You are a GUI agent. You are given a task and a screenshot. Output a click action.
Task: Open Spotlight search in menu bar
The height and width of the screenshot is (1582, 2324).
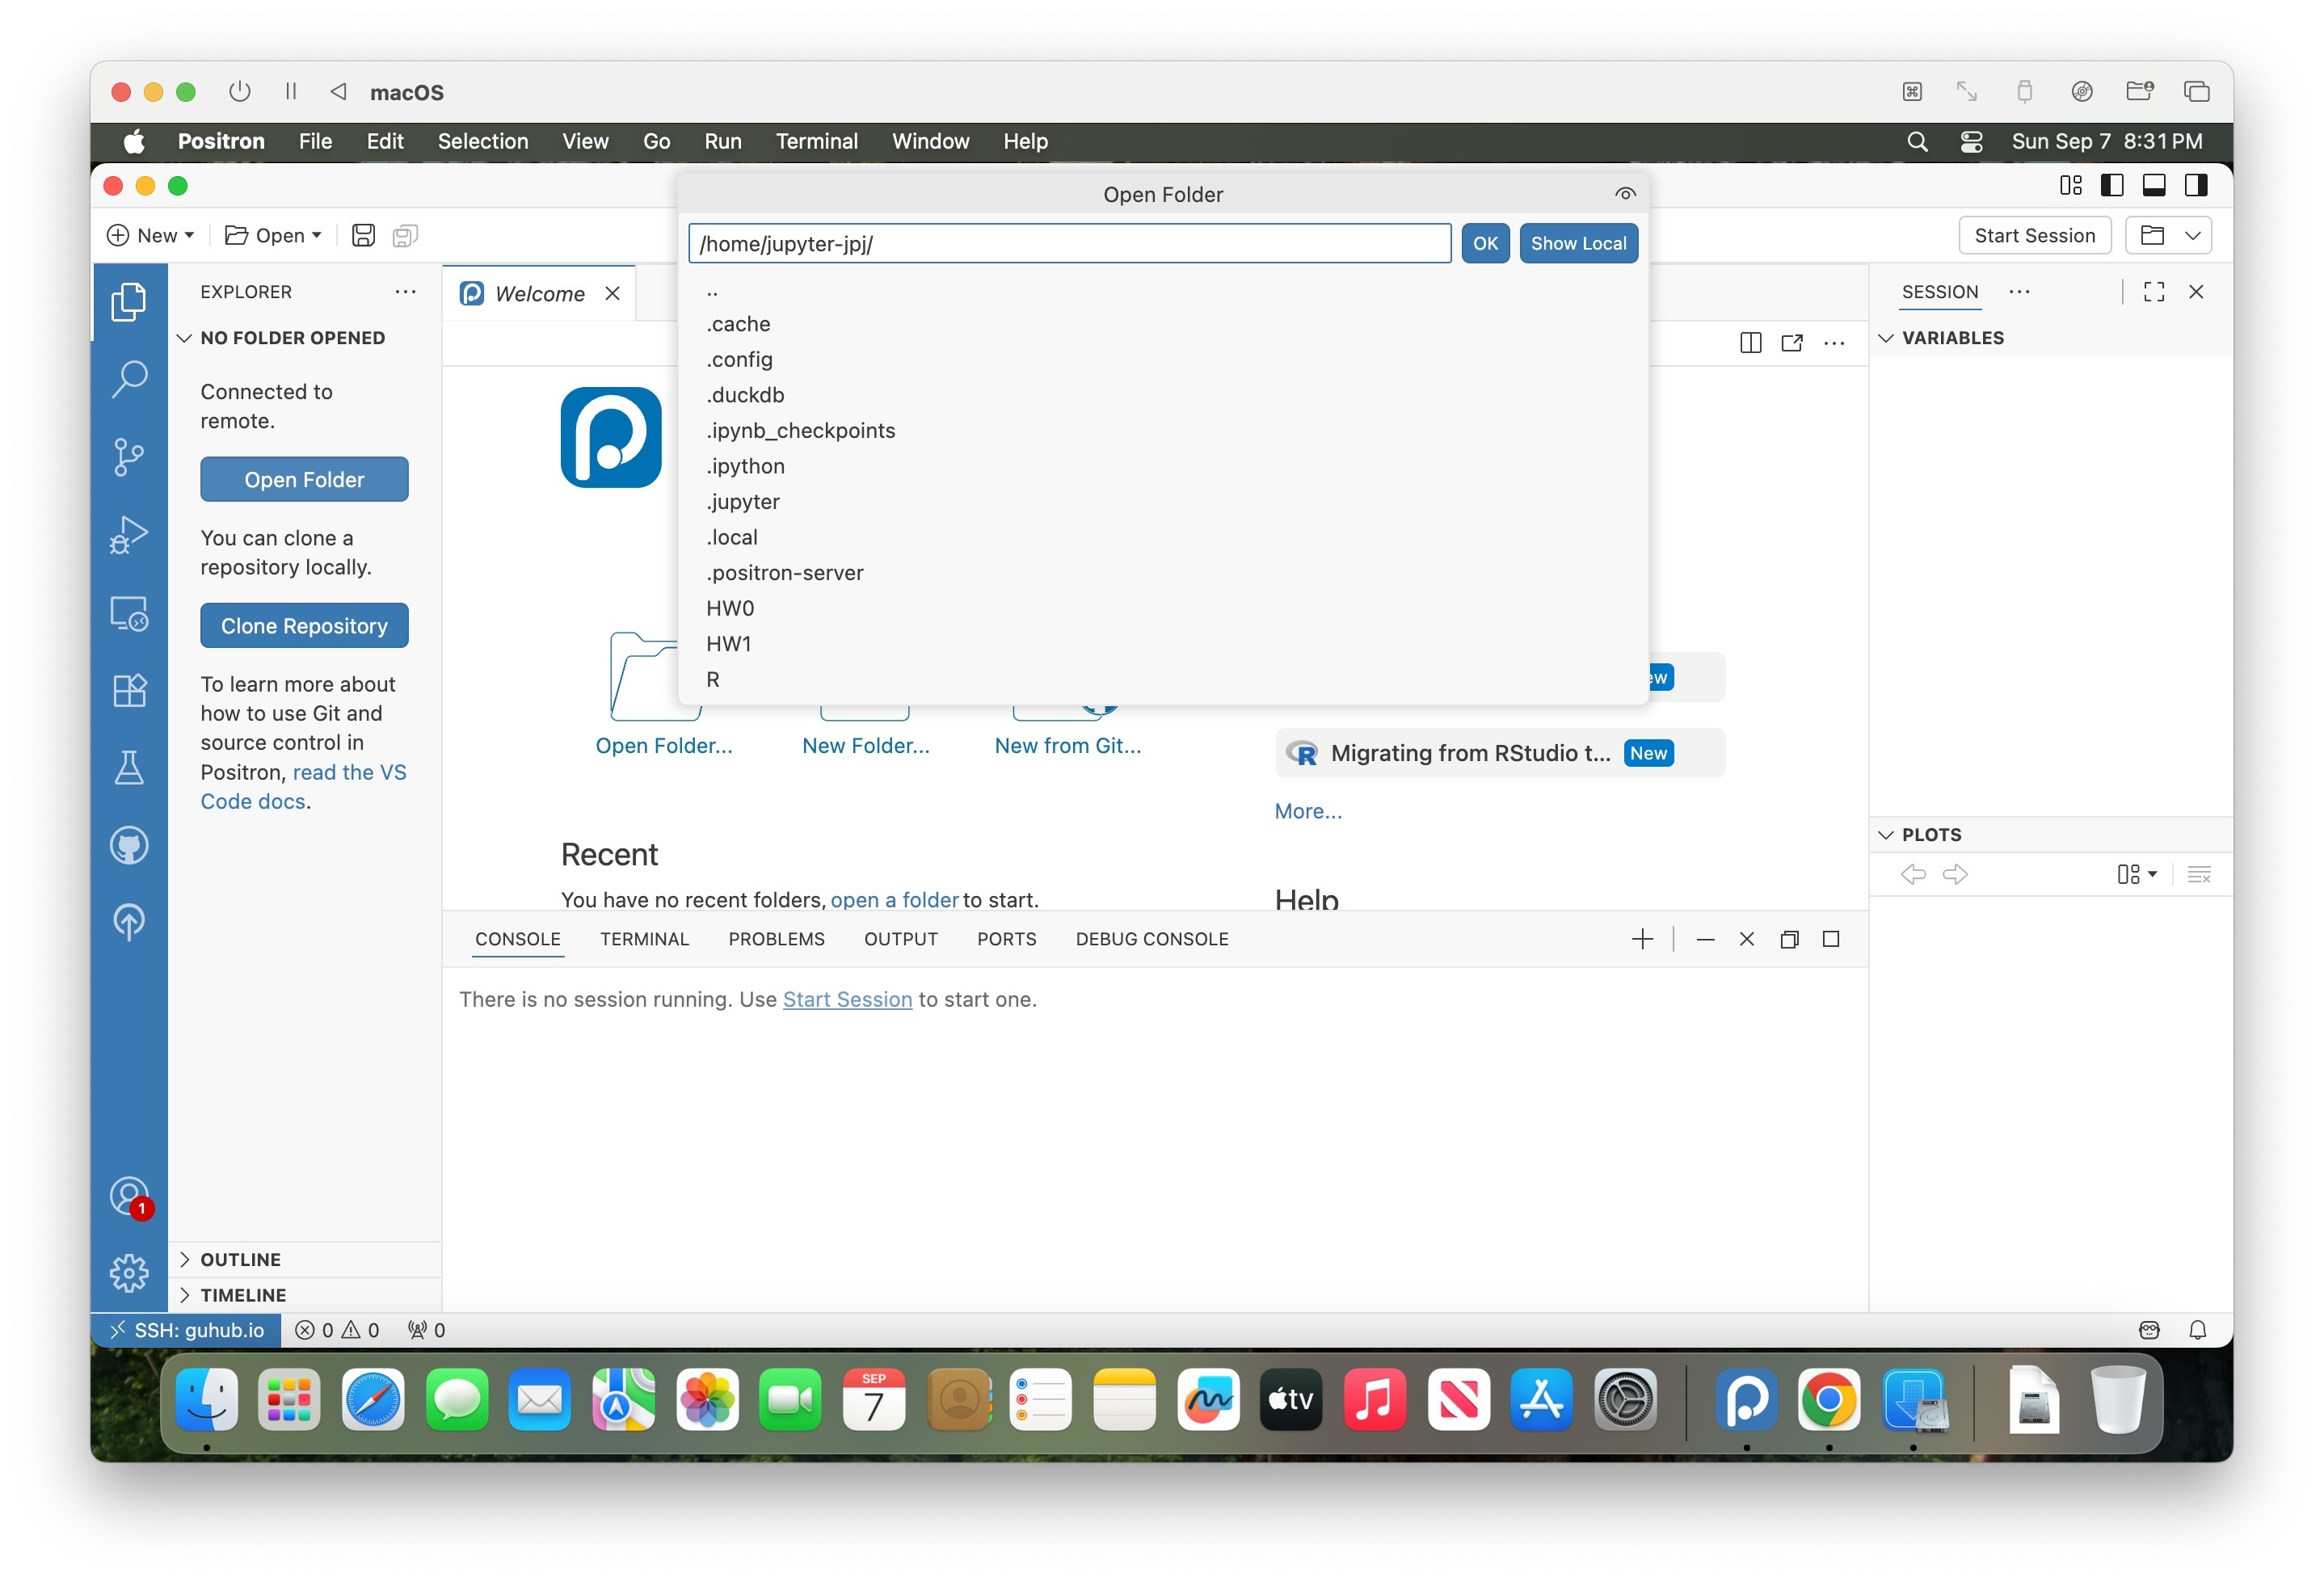pyautogui.click(x=1916, y=141)
